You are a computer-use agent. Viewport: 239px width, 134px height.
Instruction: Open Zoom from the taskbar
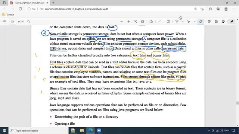(99, 131)
